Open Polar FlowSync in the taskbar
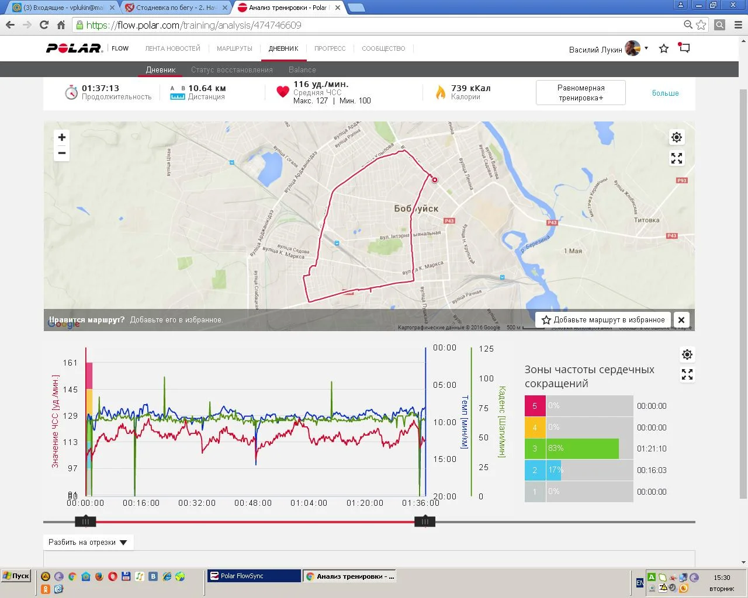 (x=254, y=576)
